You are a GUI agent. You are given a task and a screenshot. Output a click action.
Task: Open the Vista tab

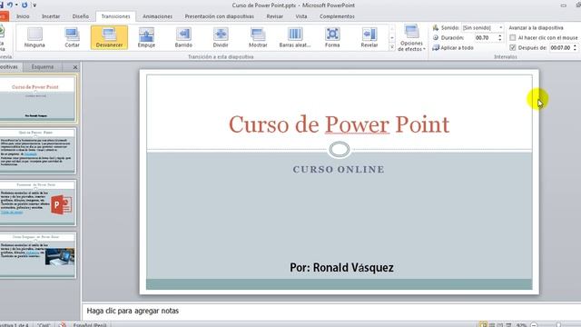click(301, 16)
